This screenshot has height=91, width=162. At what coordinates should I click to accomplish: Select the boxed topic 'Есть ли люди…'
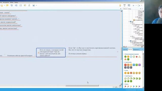click(51, 53)
